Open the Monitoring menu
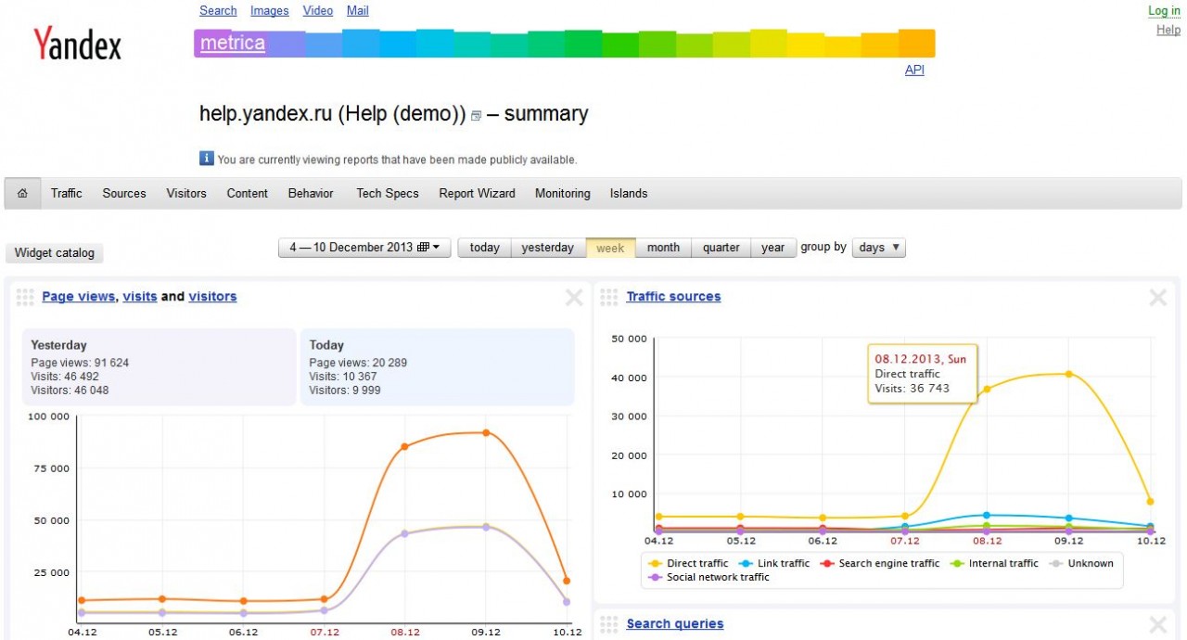The height and width of the screenshot is (640, 1187). click(x=563, y=194)
